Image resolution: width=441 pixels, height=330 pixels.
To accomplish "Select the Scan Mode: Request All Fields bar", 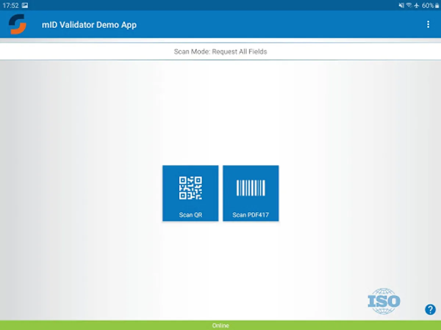I will [x=220, y=52].
